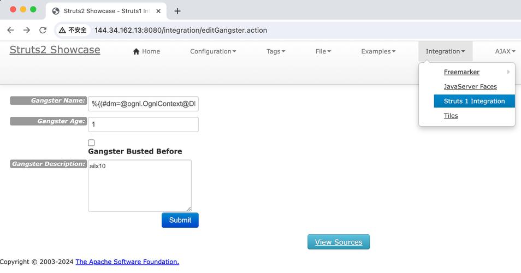
Task: Toggle the Gangster Busted Before checkbox
Action: pyautogui.click(x=91, y=143)
